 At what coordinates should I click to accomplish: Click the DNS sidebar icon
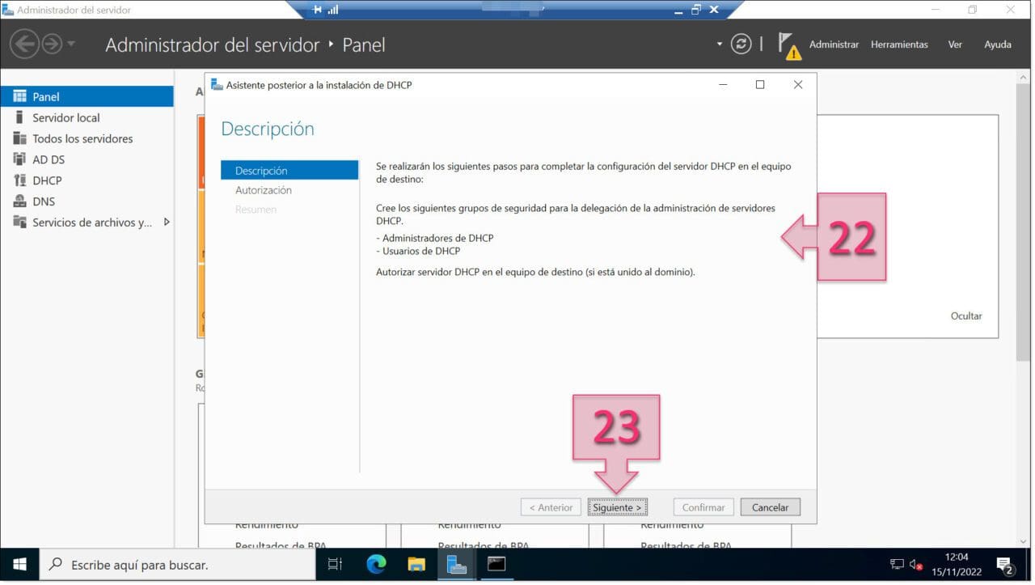pos(19,201)
